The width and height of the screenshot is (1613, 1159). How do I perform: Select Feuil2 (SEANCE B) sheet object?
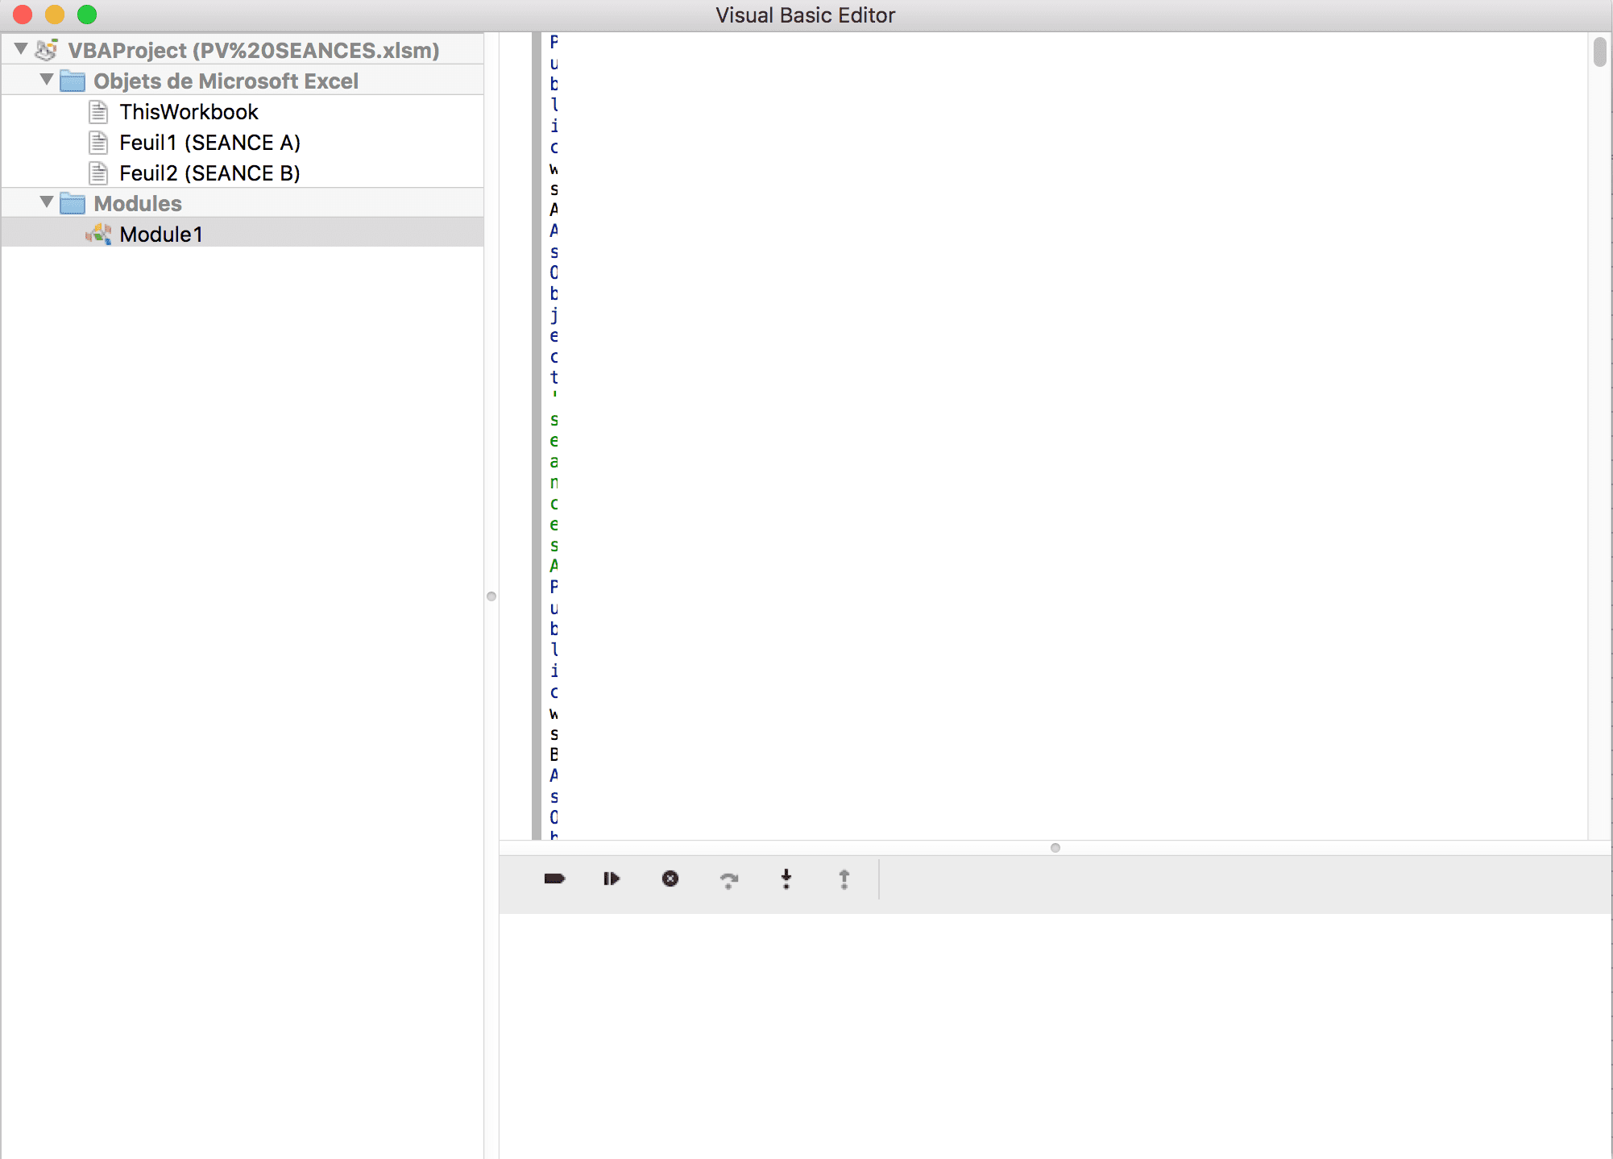click(209, 173)
